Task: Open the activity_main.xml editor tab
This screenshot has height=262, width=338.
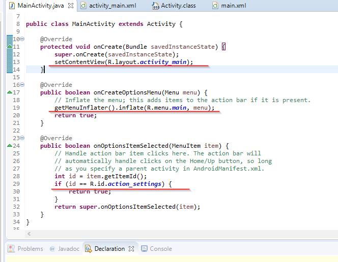Action: (112, 6)
